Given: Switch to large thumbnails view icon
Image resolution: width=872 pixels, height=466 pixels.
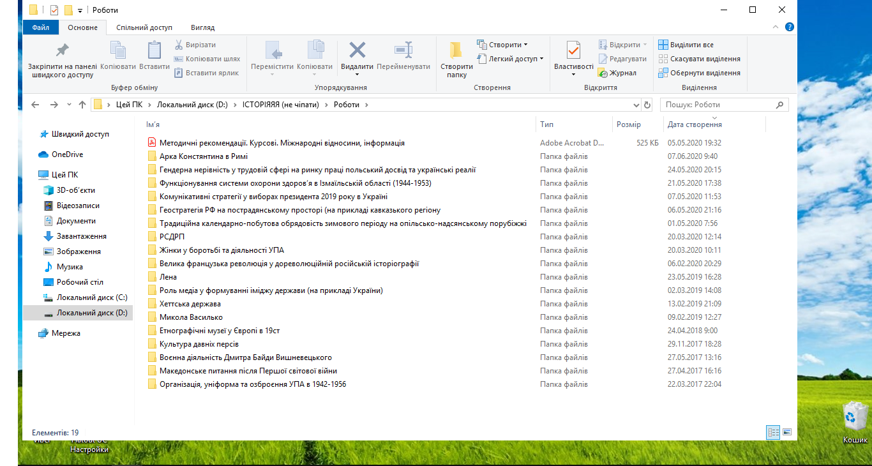Looking at the screenshot, I should pyautogui.click(x=786, y=432).
